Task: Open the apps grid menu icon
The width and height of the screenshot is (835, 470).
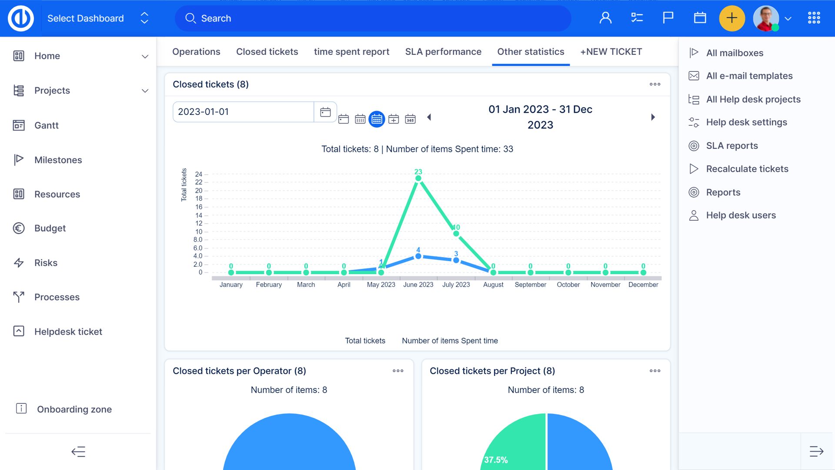Action: click(814, 18)
